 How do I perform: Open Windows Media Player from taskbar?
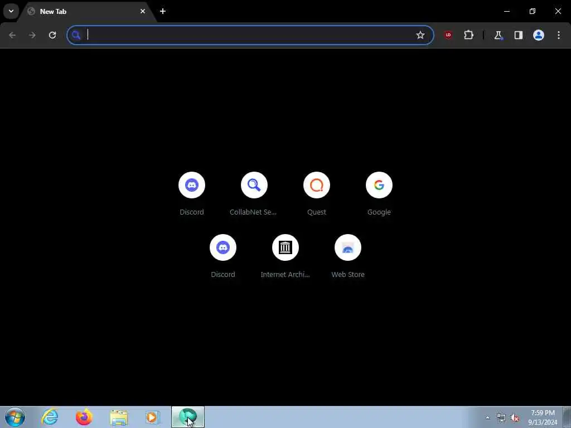(153, 417)
